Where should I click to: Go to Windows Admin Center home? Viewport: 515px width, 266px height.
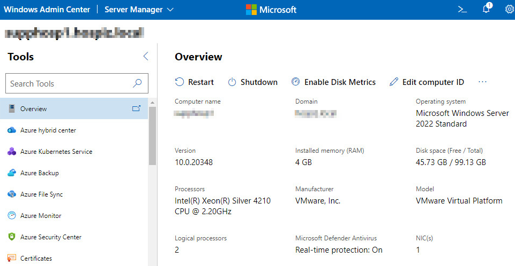[47, 10]
